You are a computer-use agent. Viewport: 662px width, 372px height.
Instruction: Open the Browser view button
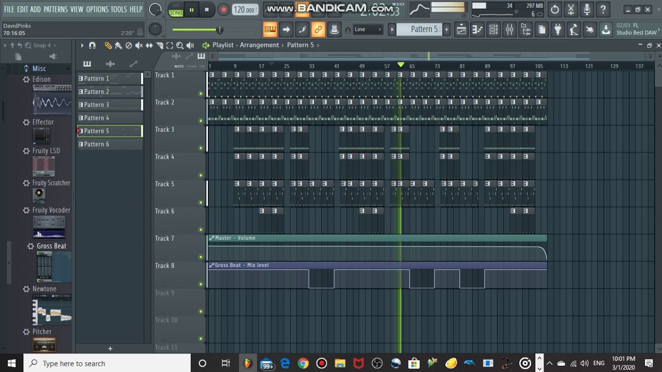[525, 29]
